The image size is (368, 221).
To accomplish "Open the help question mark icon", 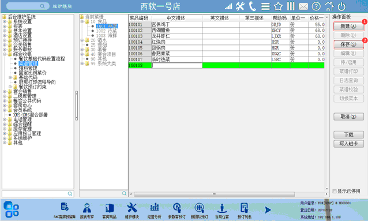I will pos(316,6).
